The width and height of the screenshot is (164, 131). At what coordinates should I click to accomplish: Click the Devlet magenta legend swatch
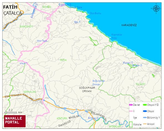pos(131,105)
